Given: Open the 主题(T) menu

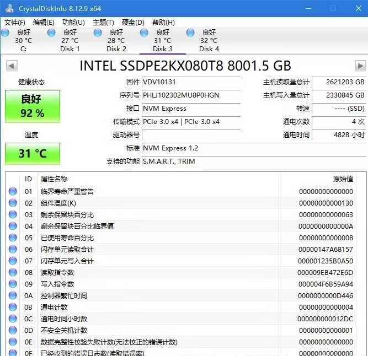Looking at the screenshot, I should click(x=103, y=23).
